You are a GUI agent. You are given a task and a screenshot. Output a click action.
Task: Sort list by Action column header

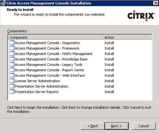pos(124,37)
